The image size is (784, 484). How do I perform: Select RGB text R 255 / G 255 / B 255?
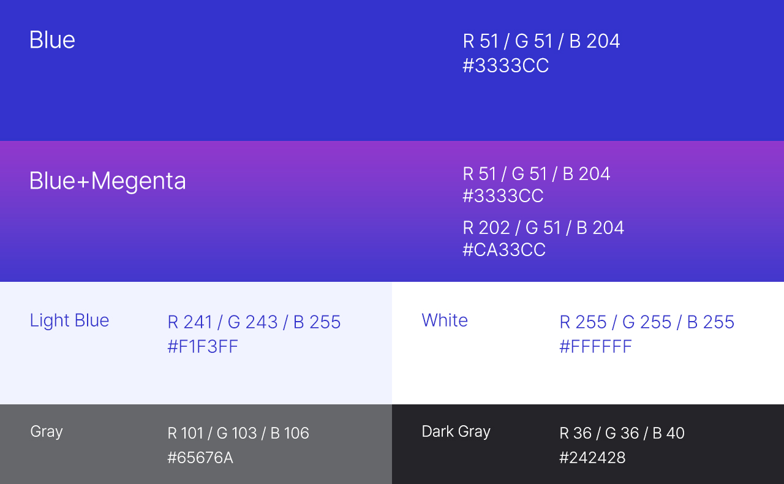[647, 322]
